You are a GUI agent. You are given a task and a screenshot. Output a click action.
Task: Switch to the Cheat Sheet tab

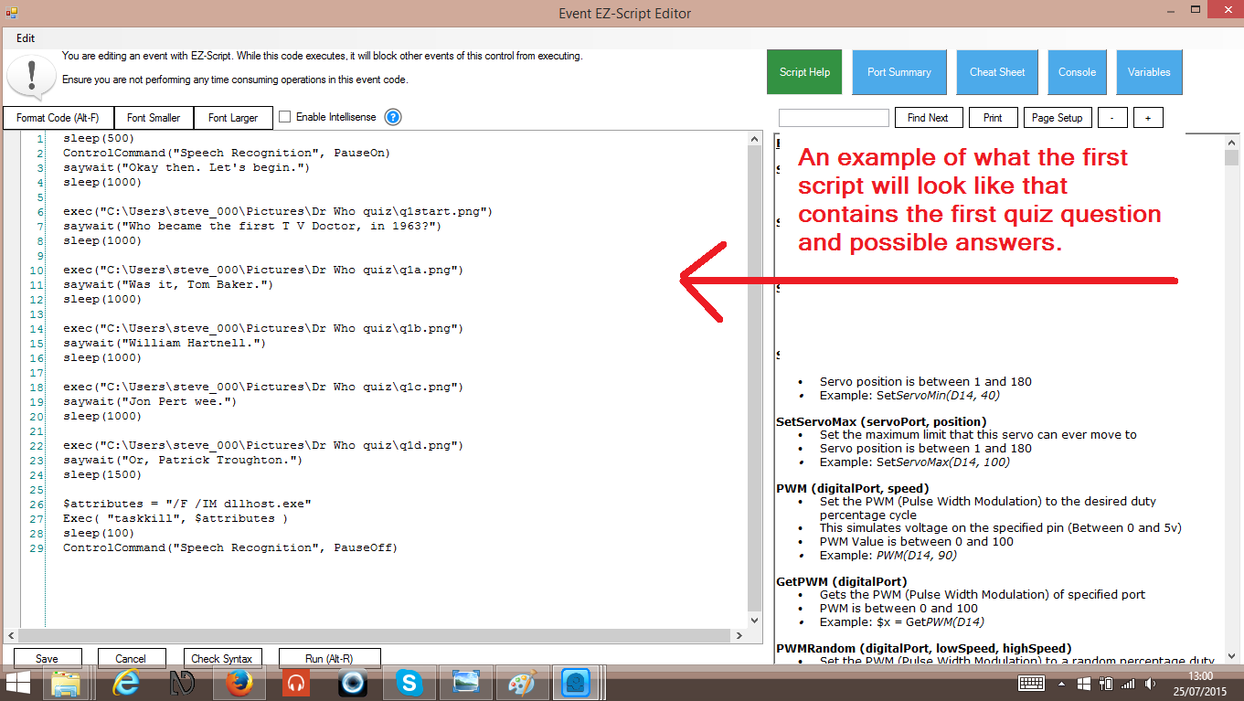click(997, 72)
